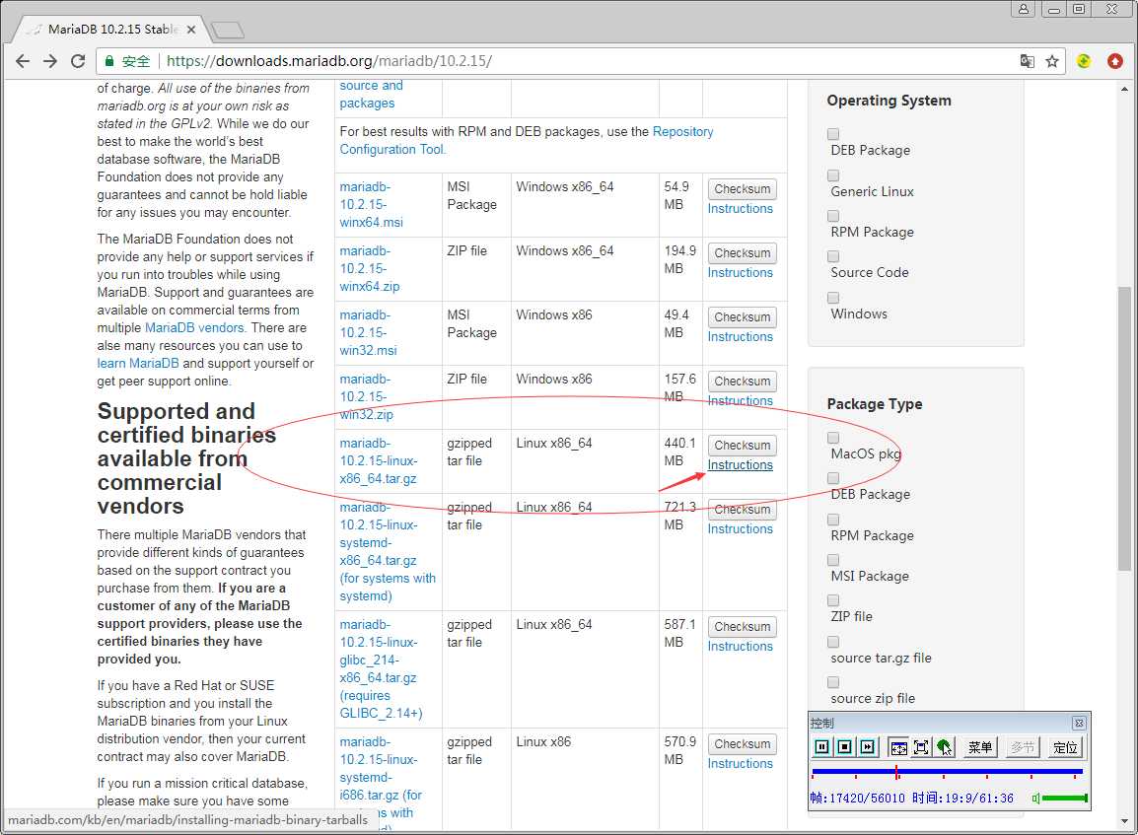Viewport: 1138px width, 835px height.
Task: Adjust the green volume slider
Action: pyautogui.click(x=1065, y=798)
